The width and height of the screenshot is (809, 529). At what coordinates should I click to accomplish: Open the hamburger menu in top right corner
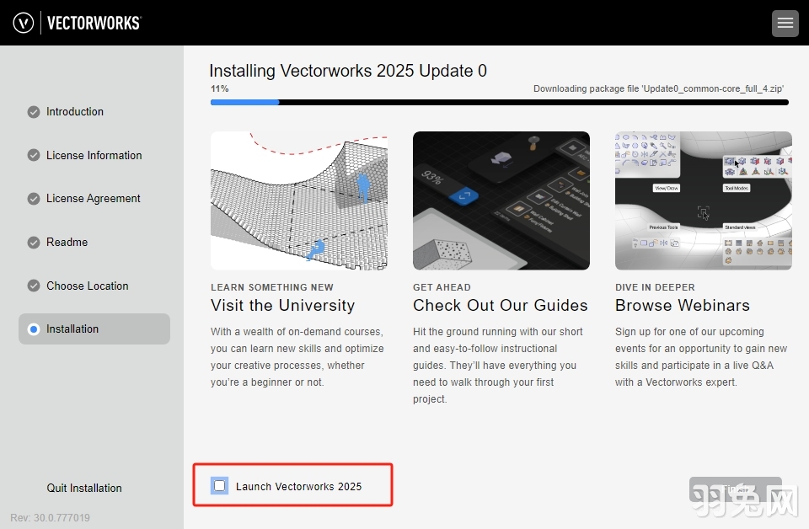[785, 23]
